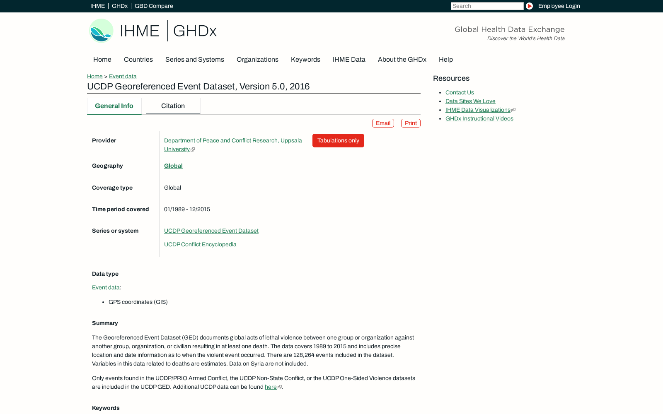Click the 'Series or system' label
This screenshot has width=663, height=414.
pos(115,231)
